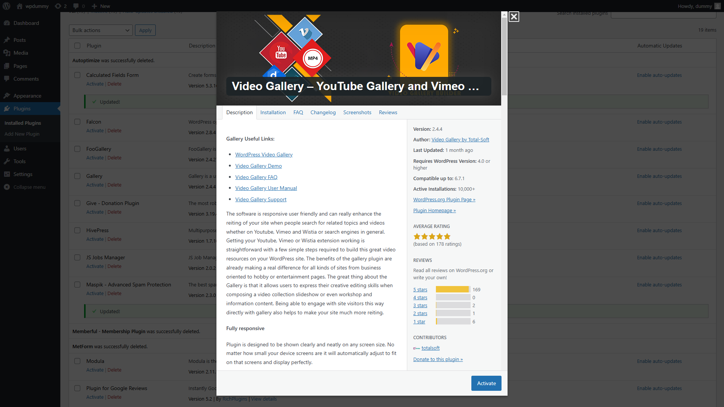Viewport: 724px width, 407px height.
Task: Switch to the Screenshots tab
Action: click(x=357, y=112)
